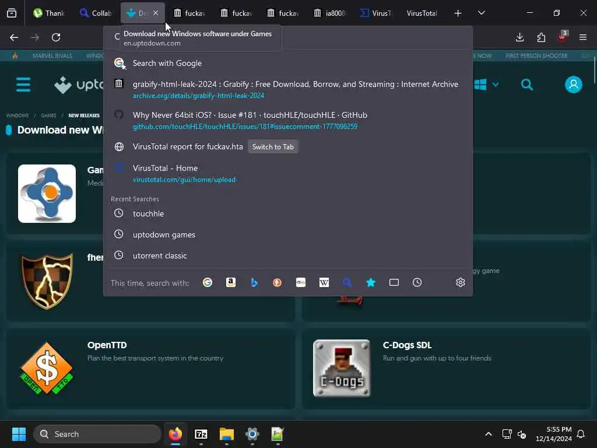This screenshot has height=448, width=597.
Task: Click the taskbar Search box
Action: [x=97, y=434]
